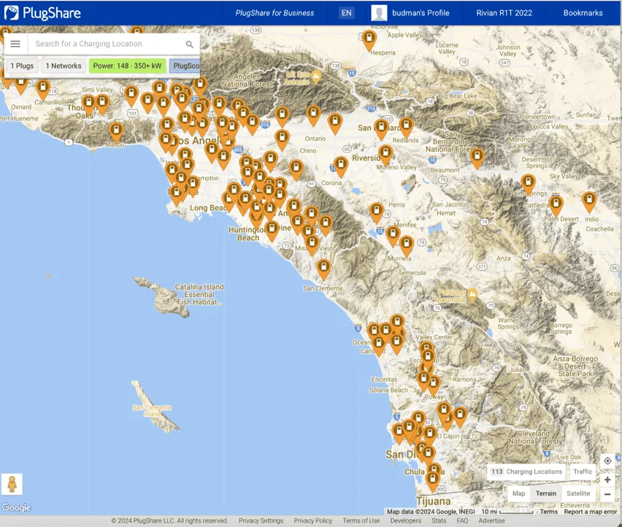Click the 113 Charging Locations counter
Screen dimensions: 622x527
[526, 472]
